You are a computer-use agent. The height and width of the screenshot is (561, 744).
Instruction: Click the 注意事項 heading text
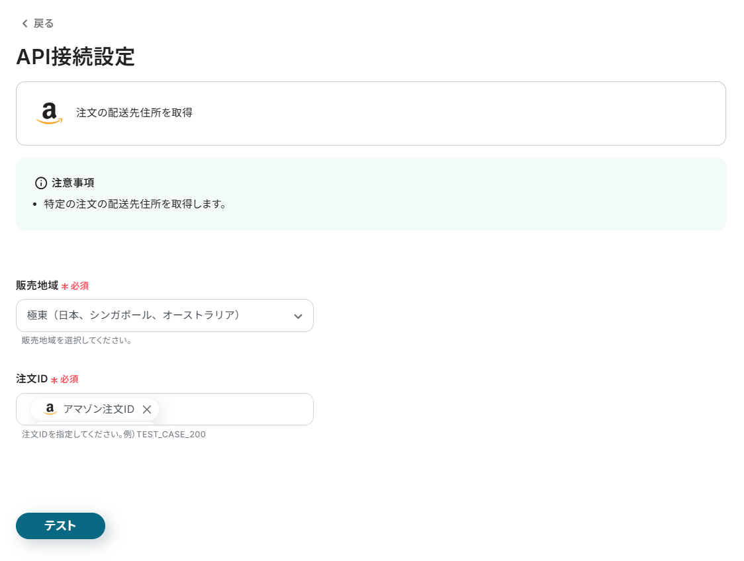pos(73,183)
